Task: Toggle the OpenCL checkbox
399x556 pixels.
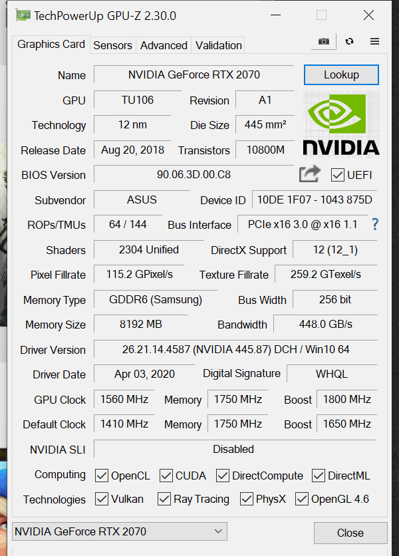Action: (x=102, y=476)
